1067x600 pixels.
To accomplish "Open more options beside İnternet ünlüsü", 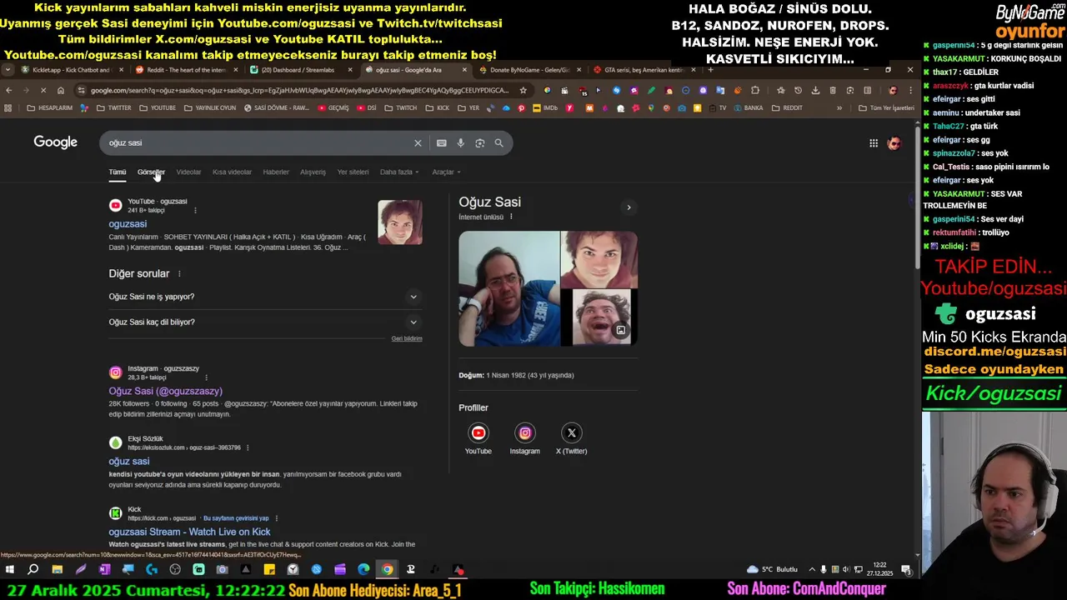I will point(511,217).
